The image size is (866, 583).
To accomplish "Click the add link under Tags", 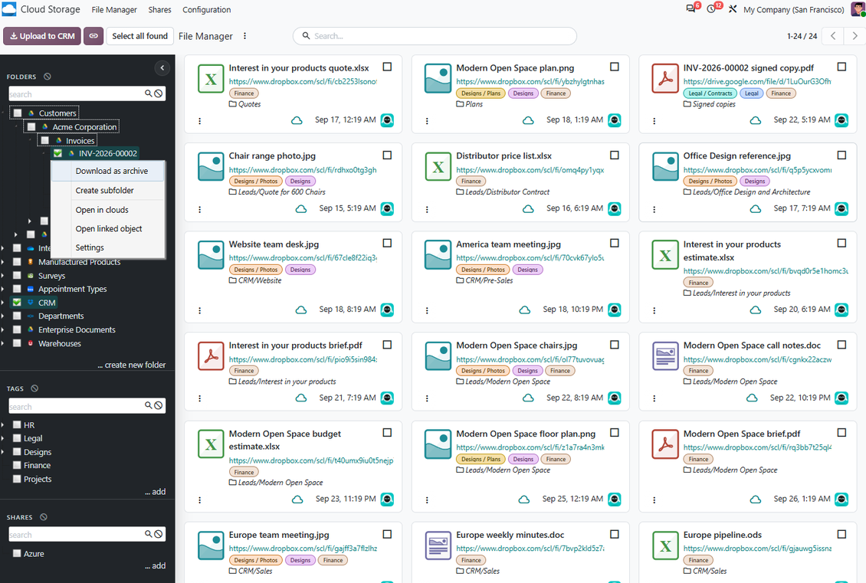I will (156, 491).
